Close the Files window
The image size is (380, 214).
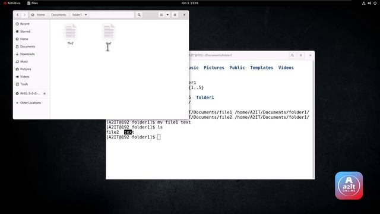(x=184, y=15)
